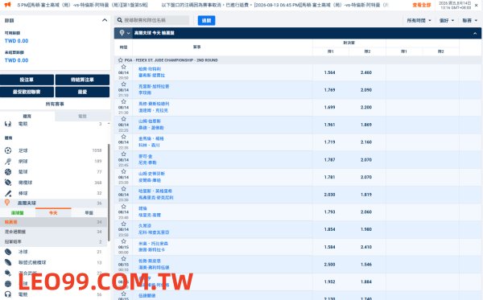
Task: Open the 最受歡迎聯賽 popular leagues button
Action: (27, 92)
